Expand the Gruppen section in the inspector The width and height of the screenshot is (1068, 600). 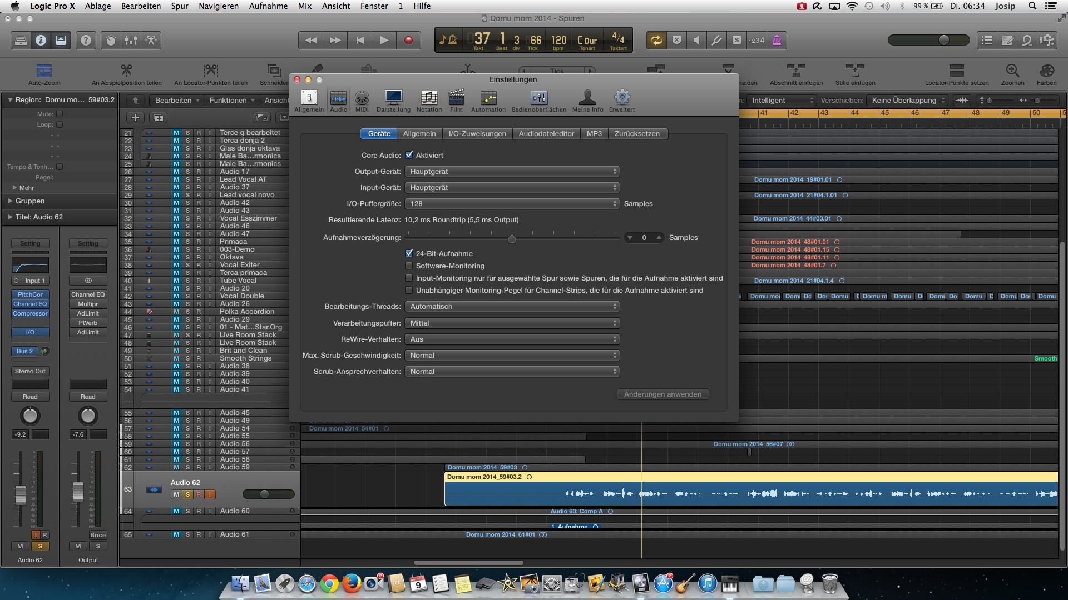pyautogui.click(x=11, y=201)
